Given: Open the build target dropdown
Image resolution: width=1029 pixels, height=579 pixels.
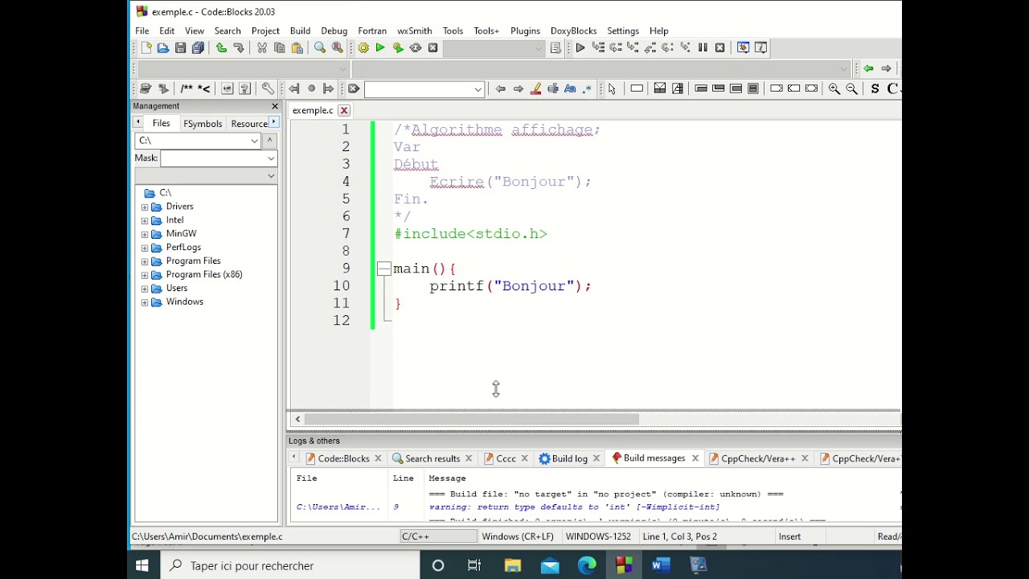Looking at the screenshot, I should point(539,48).
